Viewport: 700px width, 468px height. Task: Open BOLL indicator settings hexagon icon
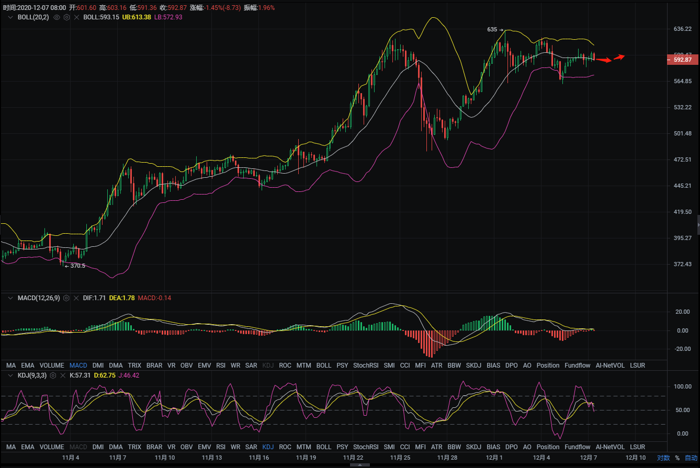66,17
